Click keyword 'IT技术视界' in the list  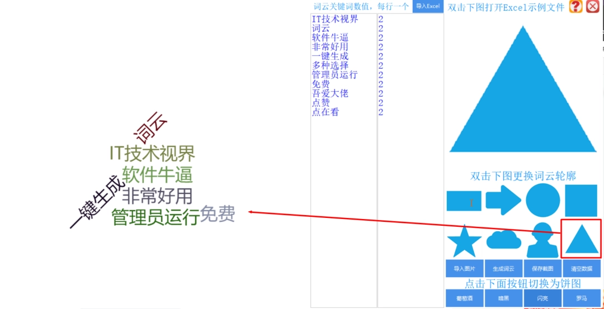click(x=335, y=19)
